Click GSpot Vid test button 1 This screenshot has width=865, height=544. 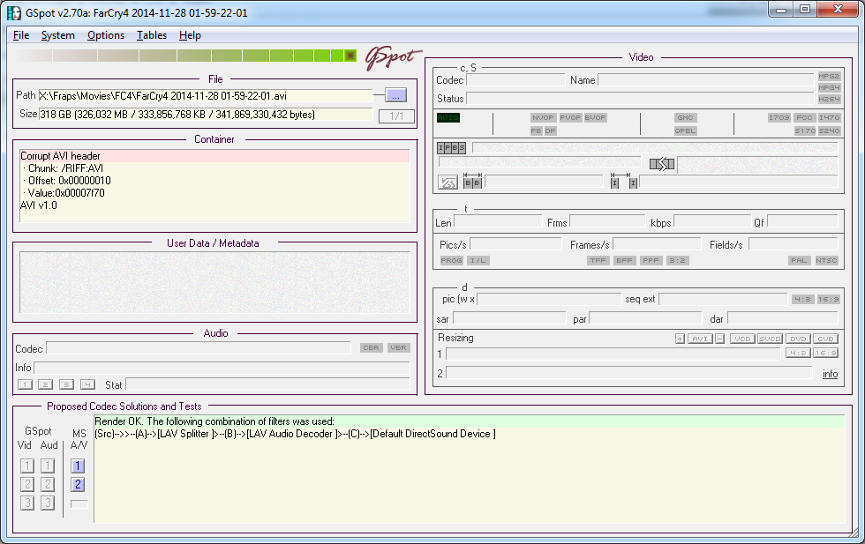(x=27, y=466)
